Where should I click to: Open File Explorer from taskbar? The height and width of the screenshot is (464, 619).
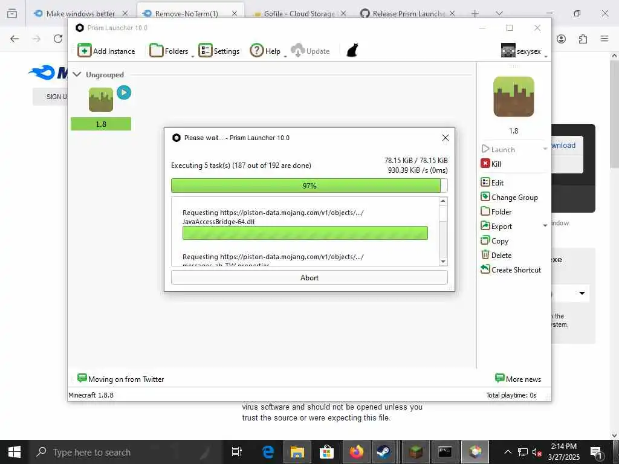tap(297, 452)
